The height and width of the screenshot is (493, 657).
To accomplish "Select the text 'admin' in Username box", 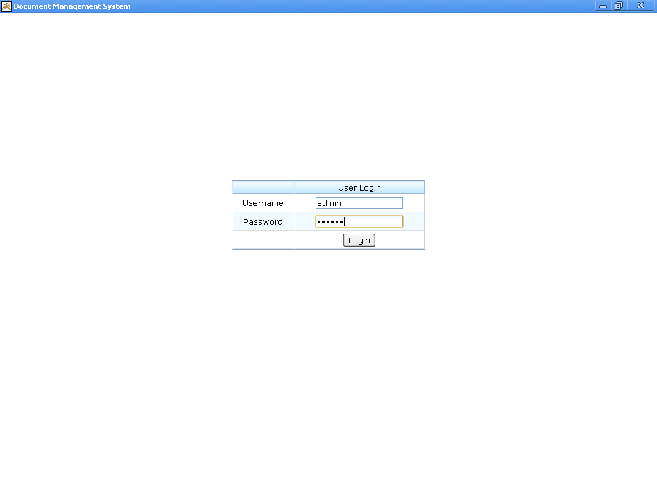I will [328, 202].
